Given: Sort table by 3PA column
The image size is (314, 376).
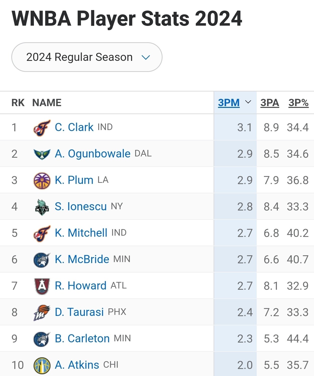Looking at the screenshot, I should [x=270, y=103].
